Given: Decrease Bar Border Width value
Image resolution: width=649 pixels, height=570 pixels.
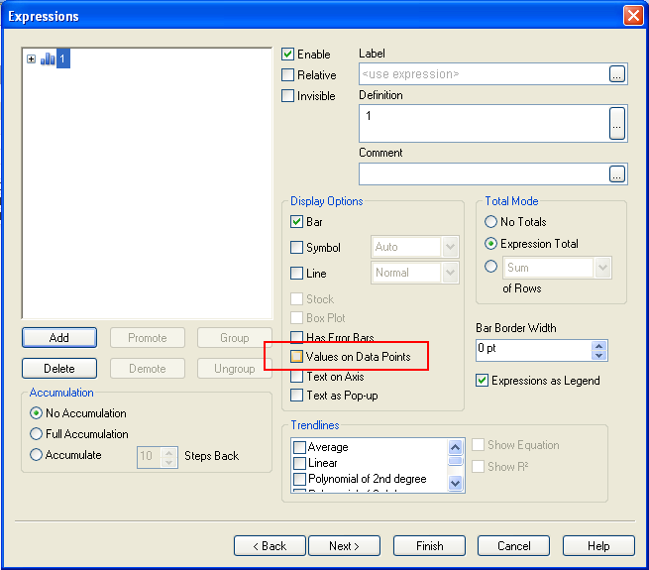Looking at the screenshot, I should click(x=598, y=356).
